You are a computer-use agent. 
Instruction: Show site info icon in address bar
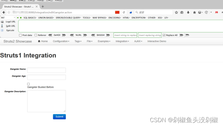pyautogui.click(x=9, y=12)
